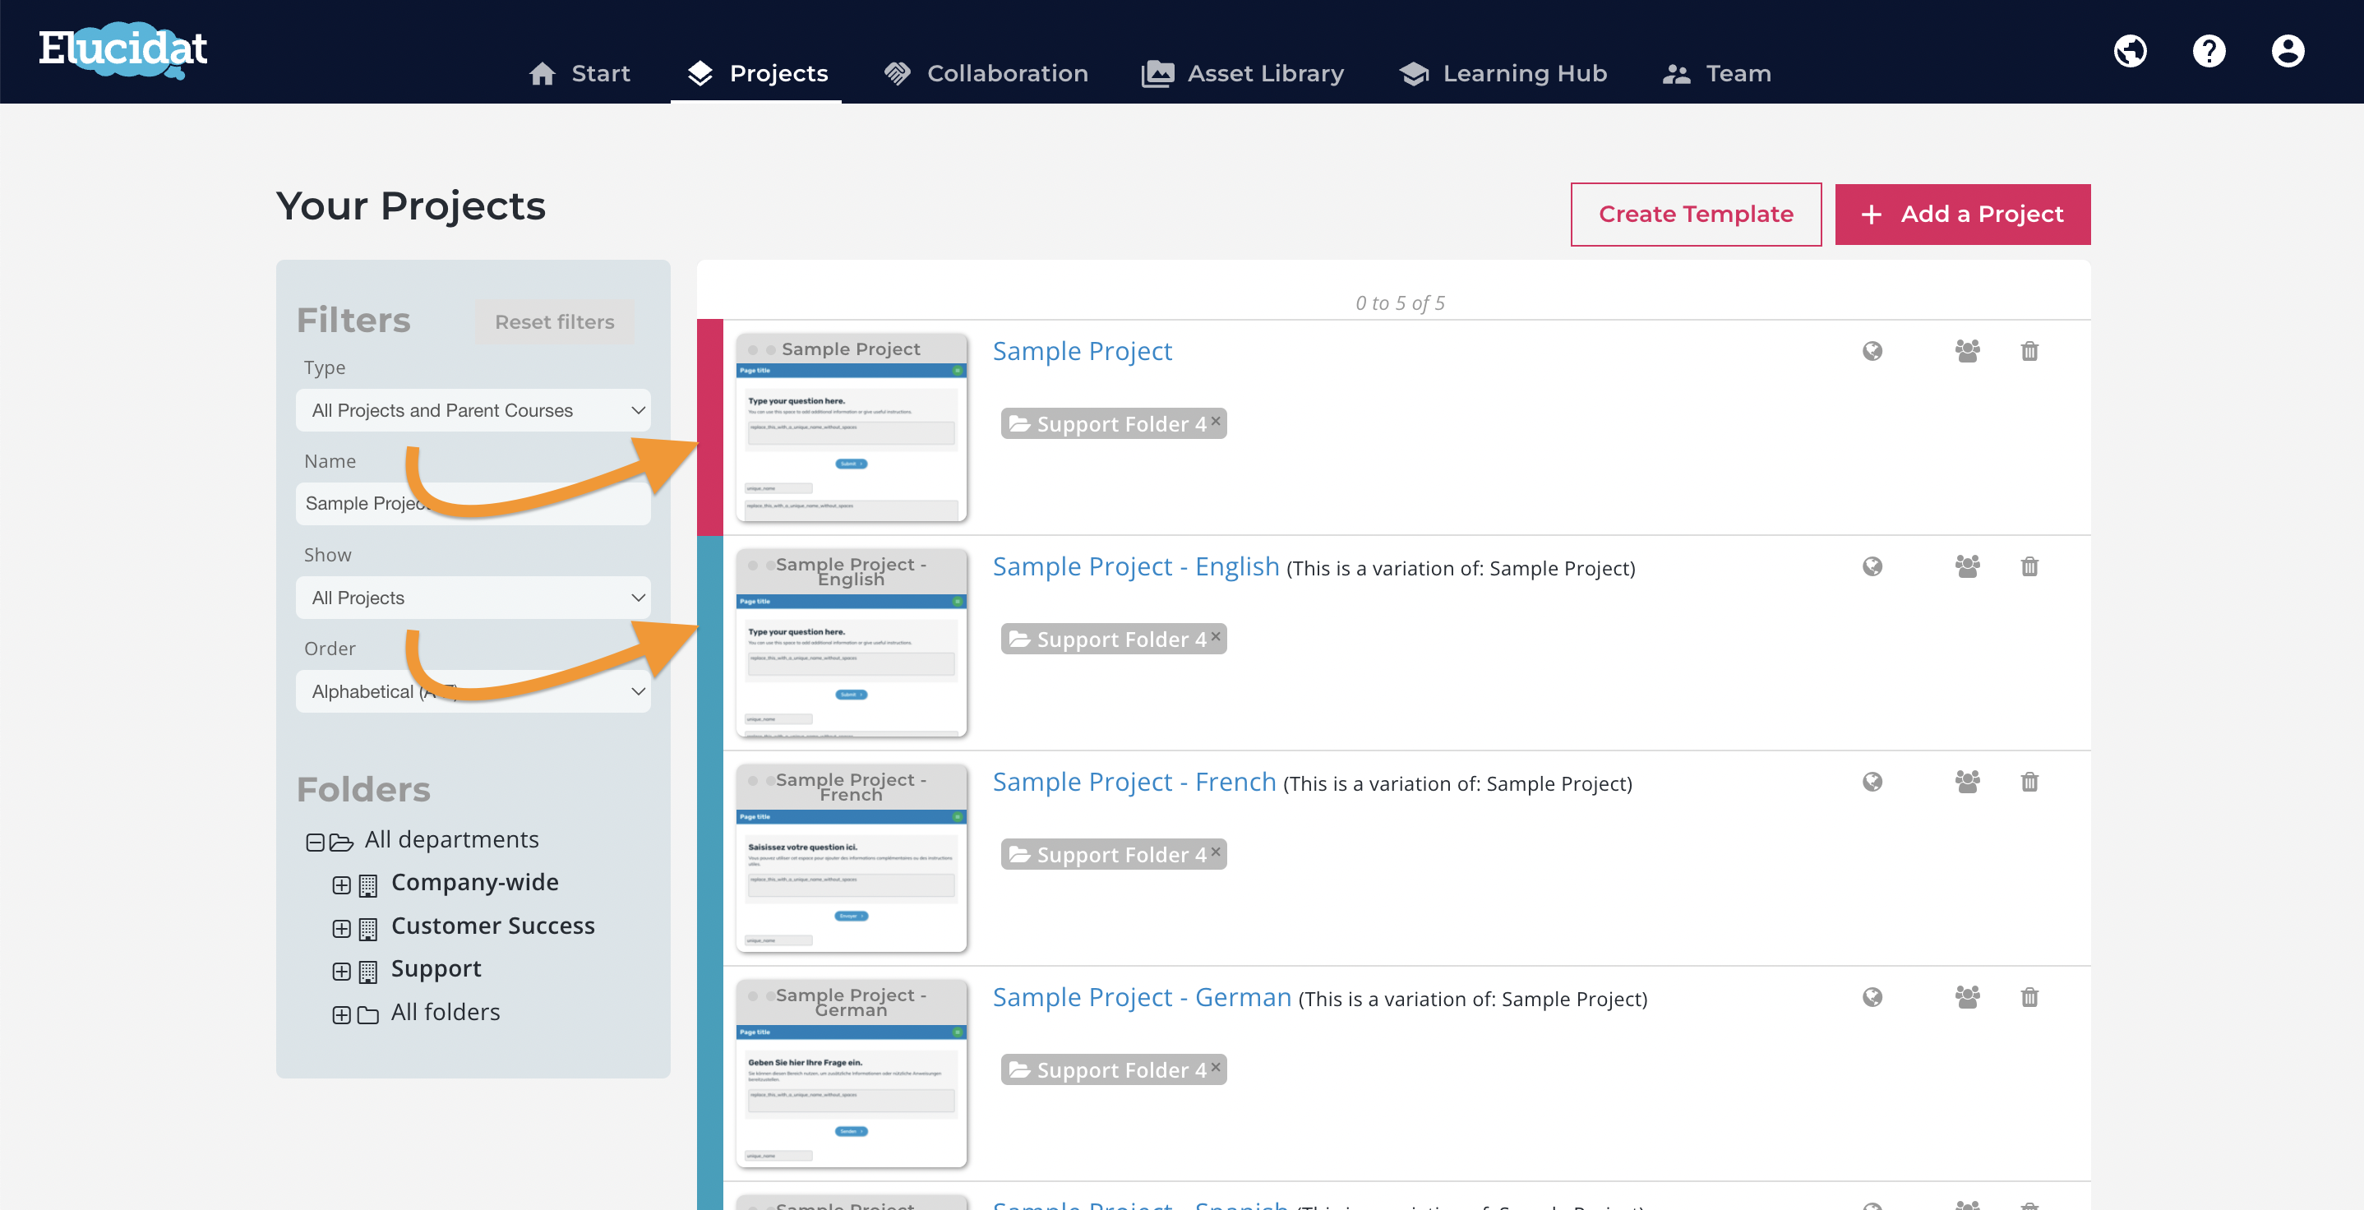
Task: Open the Order dropdown
Action: pos(473,691)
